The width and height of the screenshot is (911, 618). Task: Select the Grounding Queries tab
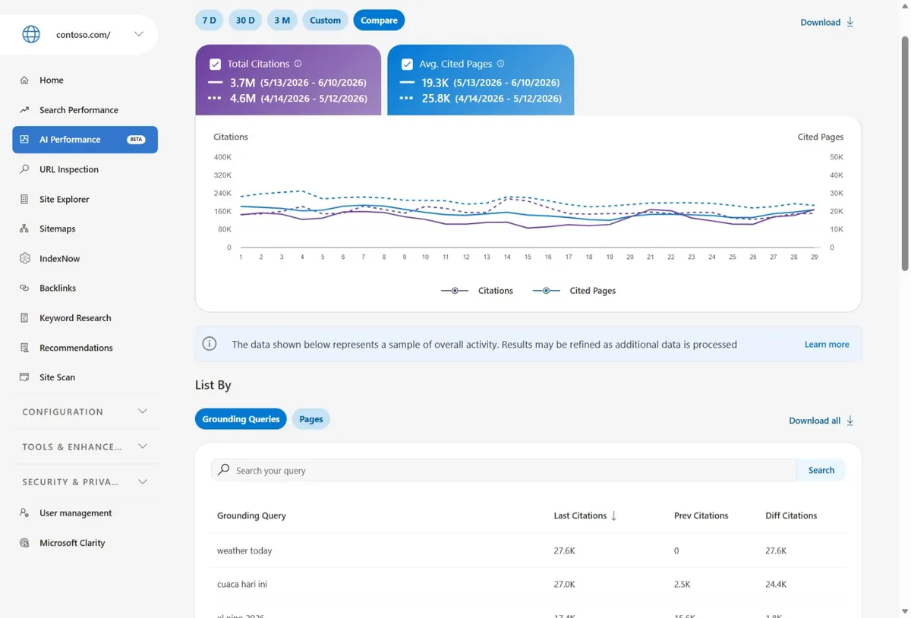click(x=241, y=419)
